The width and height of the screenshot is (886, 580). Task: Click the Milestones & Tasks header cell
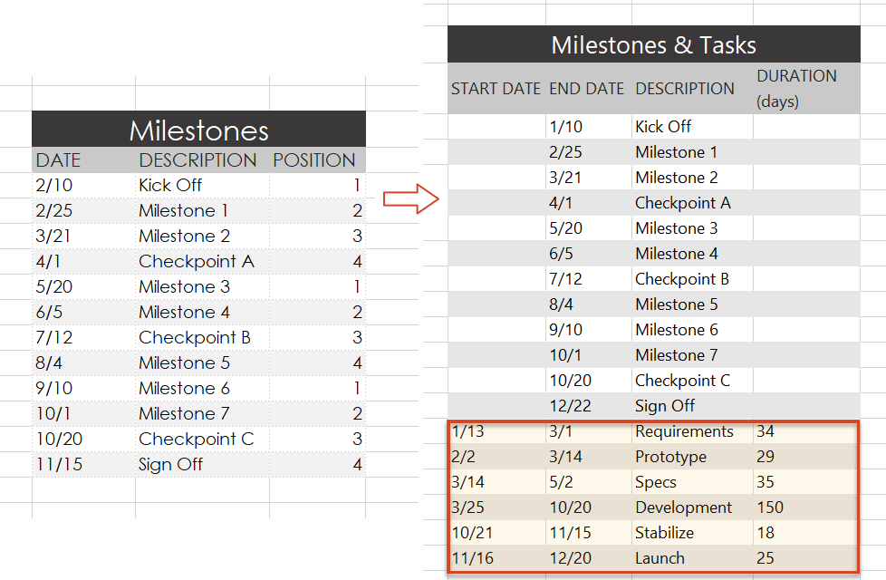[652, 43]
